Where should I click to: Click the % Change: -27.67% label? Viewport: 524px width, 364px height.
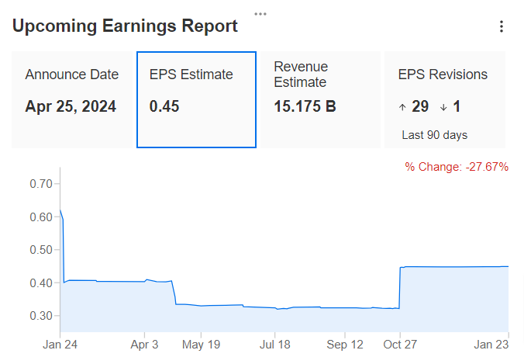click(x=457, y=167)
